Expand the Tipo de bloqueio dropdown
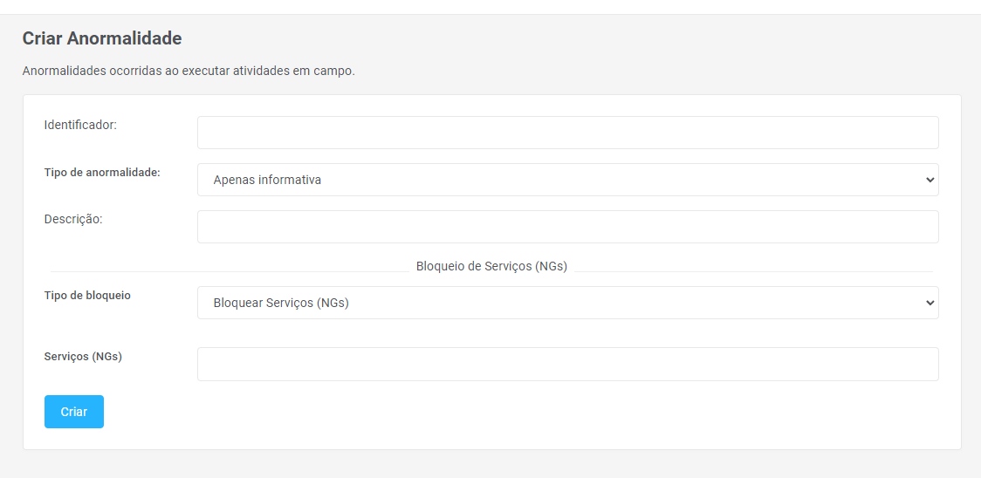This screenshot has height=478, width=981. 567,303
